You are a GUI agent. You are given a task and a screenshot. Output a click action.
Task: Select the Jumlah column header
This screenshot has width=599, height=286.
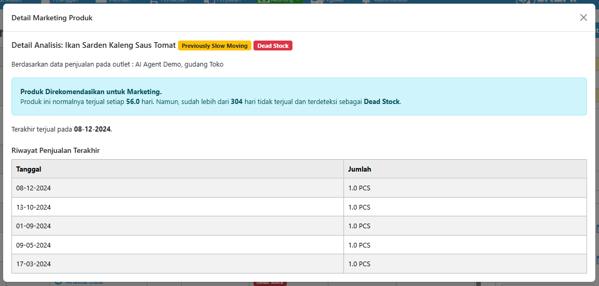pyautogui.click(x=360, y=169)
